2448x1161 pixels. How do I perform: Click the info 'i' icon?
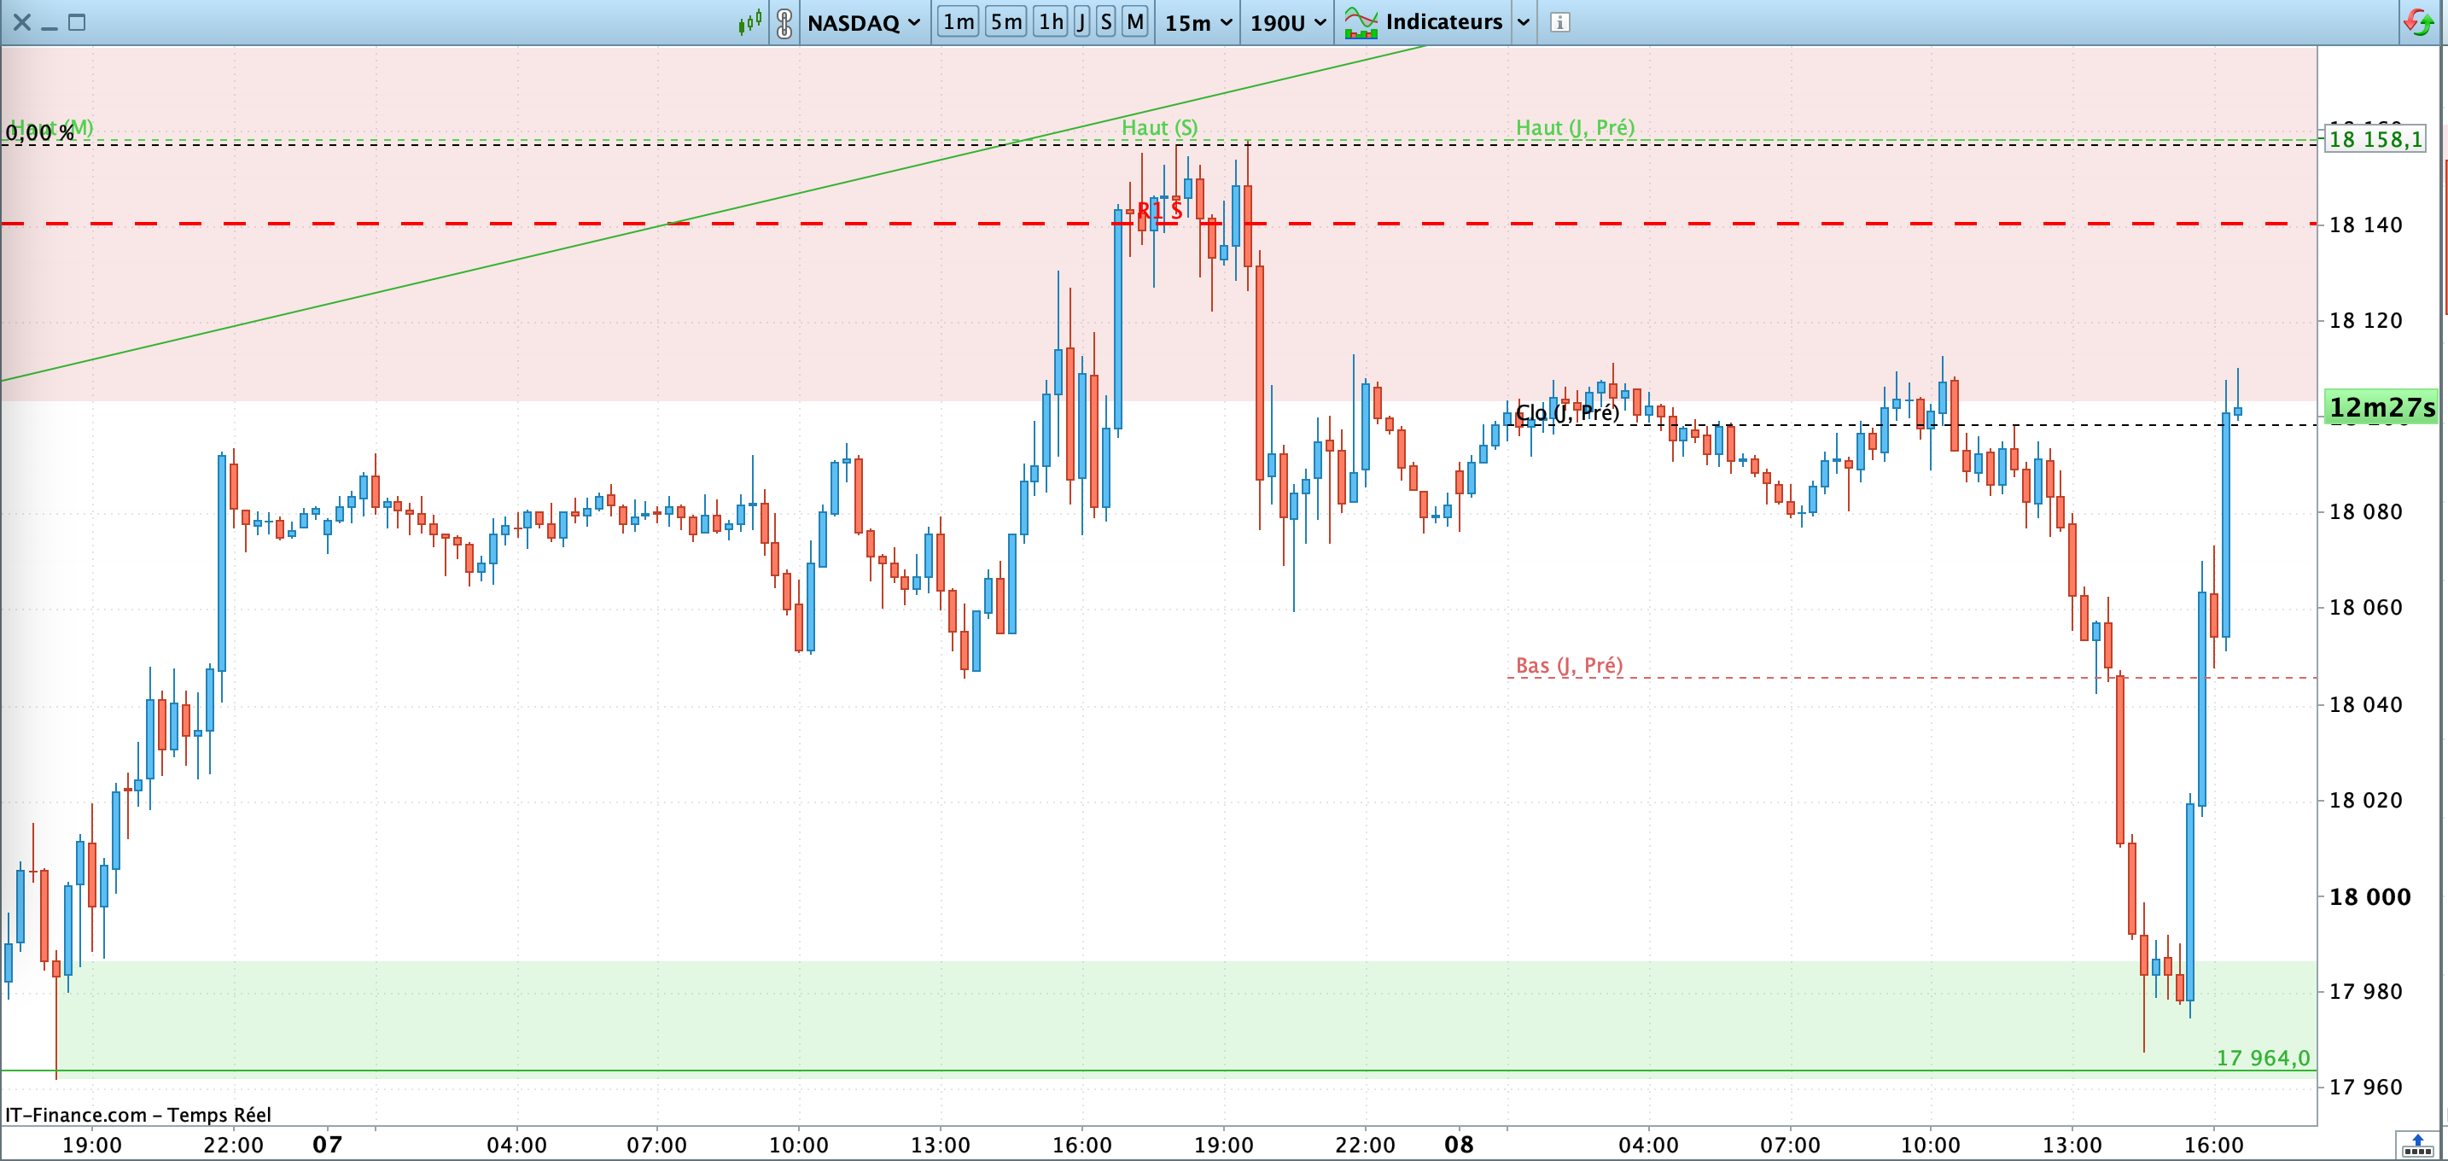[x=1559, y=22]
